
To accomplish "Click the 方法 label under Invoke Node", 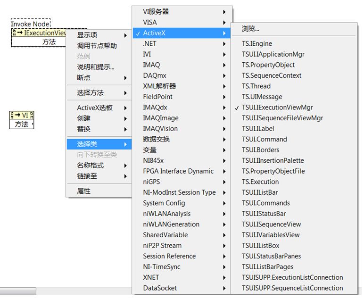I will tap(49, 42).
